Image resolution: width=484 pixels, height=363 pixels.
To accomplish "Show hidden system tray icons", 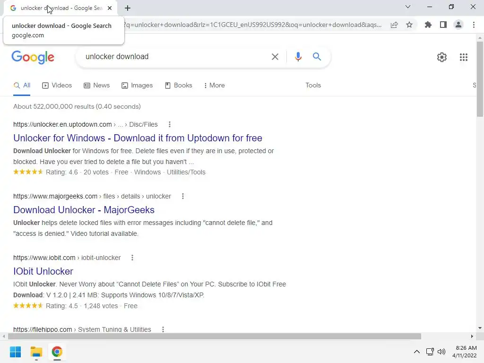I will point(417,352).
